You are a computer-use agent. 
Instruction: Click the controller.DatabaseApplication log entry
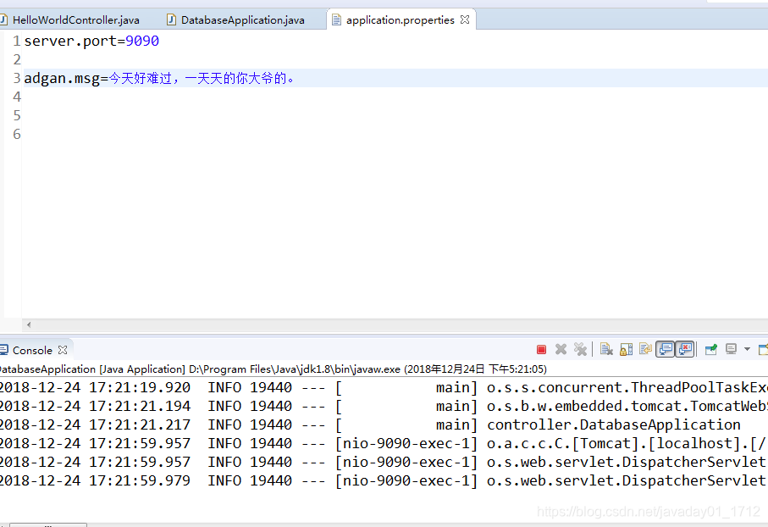[x=613, y=424]
